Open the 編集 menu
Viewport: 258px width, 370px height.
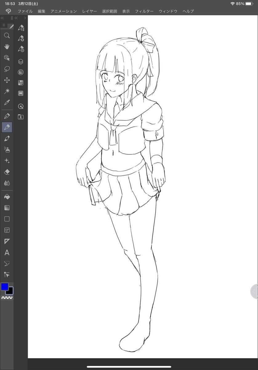[42, 11]
